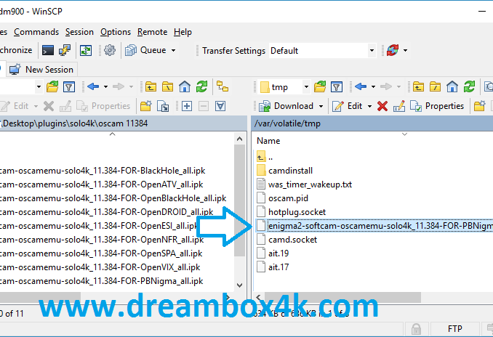Go to parent directory '..' entry

tap(265, 157)
